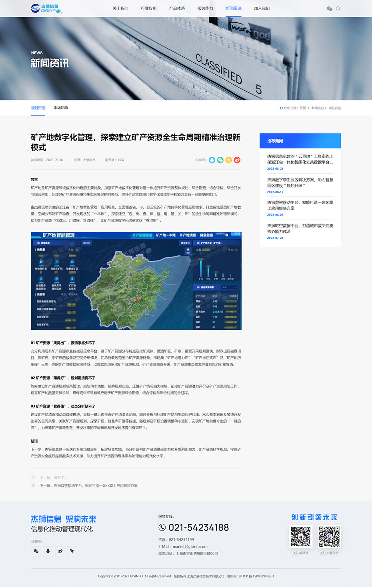Switch to the 市场活动 tab

click(60, 108)
